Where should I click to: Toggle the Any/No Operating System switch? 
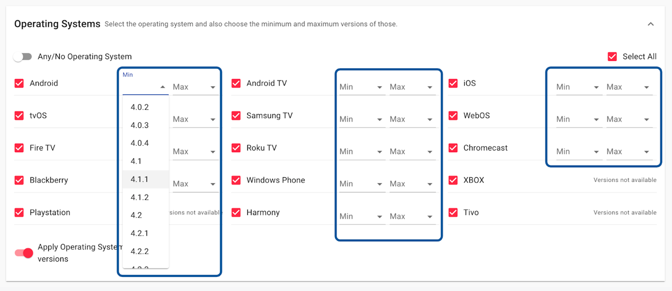tap(23, 57)
